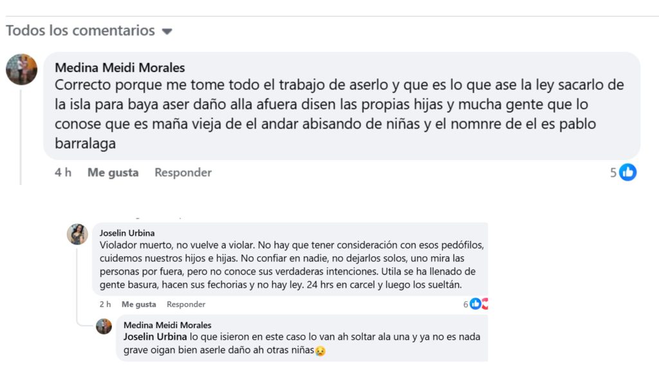Click the small avatar on the nested reply
The width and height of the screenshot is (659, 370).
click(x=104, y=326)
